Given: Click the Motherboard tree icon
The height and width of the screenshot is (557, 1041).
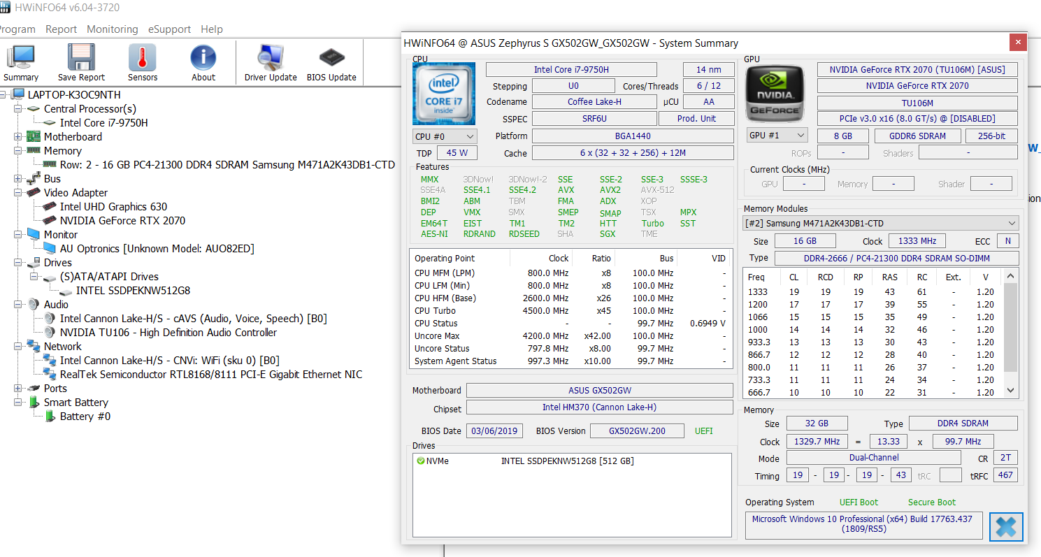Looking at the screenshot, I should coord(34,137).
